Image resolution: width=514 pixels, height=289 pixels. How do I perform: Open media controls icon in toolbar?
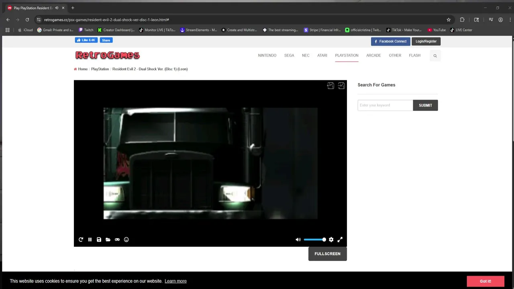click(491, 20)
